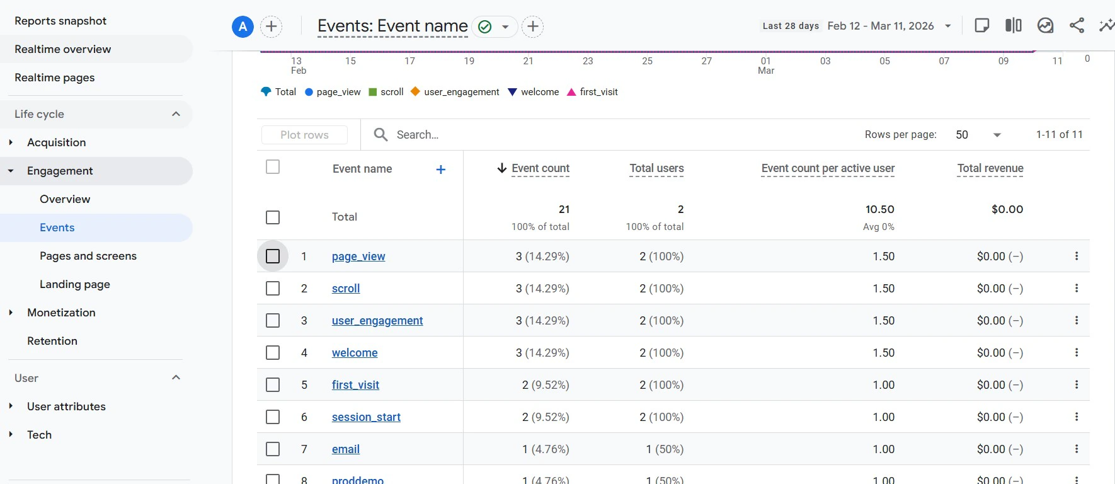This screenshot has width=1115, height=484.
Task: Click the Plot rows button
Action: pos(304,135)
